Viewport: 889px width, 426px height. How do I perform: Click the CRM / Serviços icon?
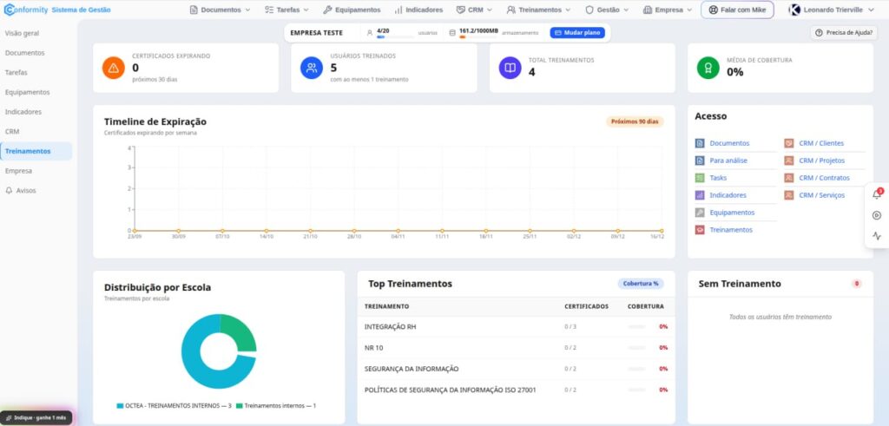pos(788,195)
